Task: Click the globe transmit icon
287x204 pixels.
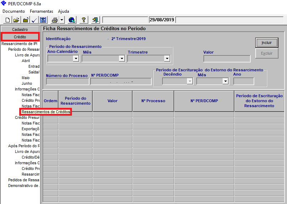Action: coord(72,20)
